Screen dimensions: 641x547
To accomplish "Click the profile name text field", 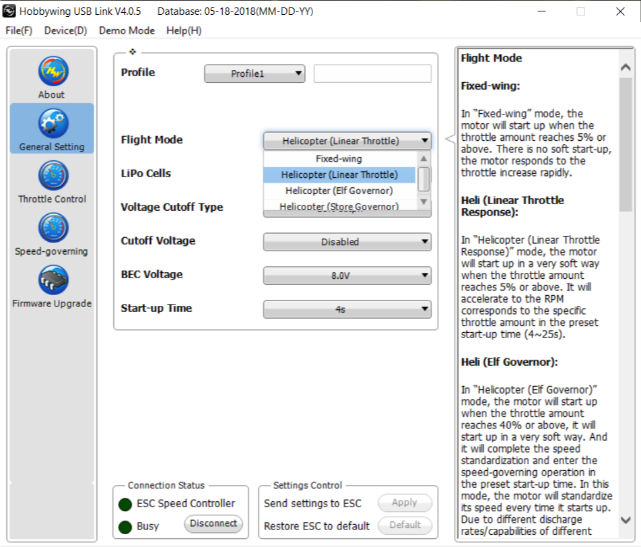I will [372, 73].
